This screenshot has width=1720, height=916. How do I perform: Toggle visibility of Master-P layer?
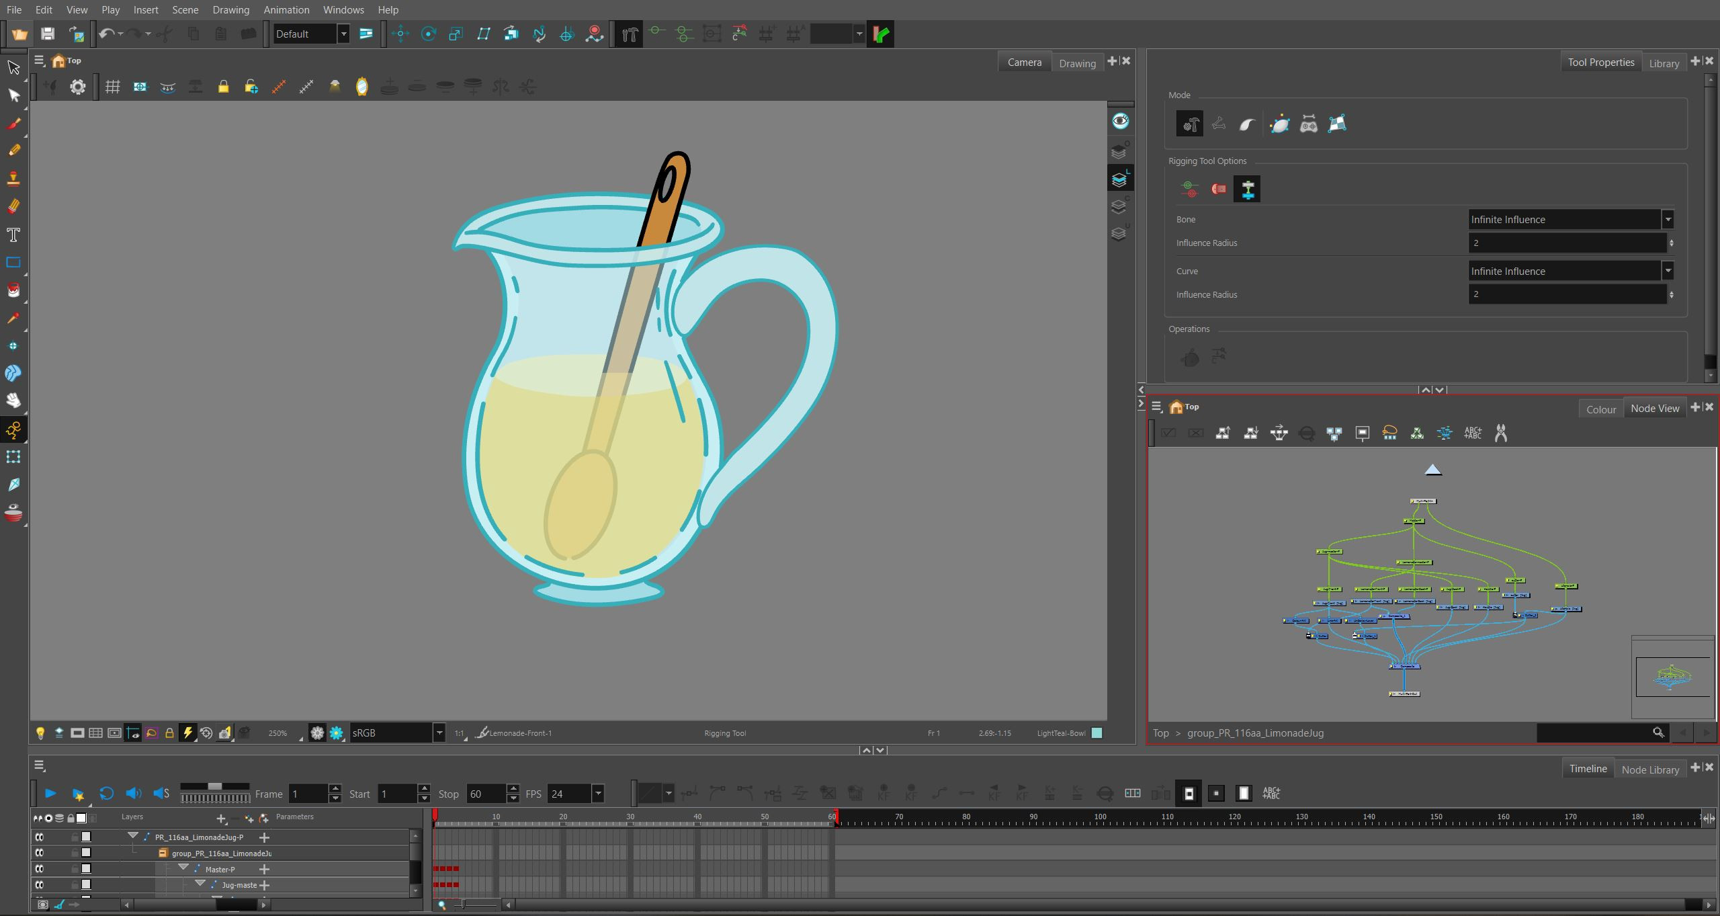40,869
